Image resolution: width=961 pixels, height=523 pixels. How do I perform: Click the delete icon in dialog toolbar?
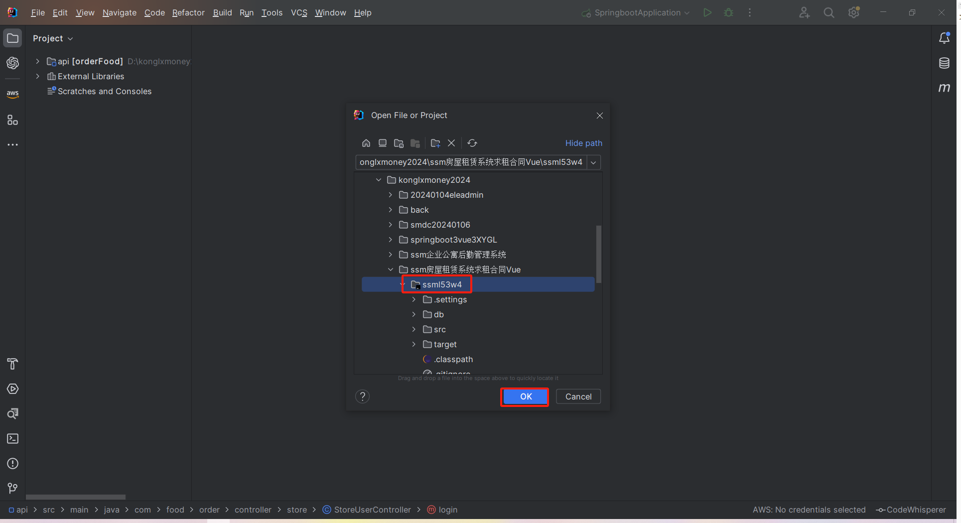(451, 143)
